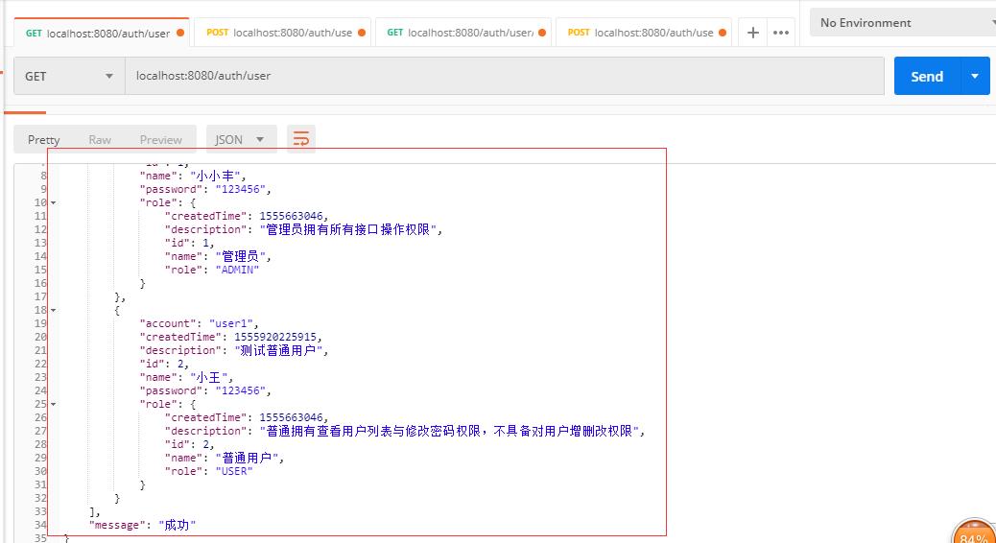This screenshot has width=996, height=543.
Task: Collapse the role object at line 10
Action: (54, 202)
